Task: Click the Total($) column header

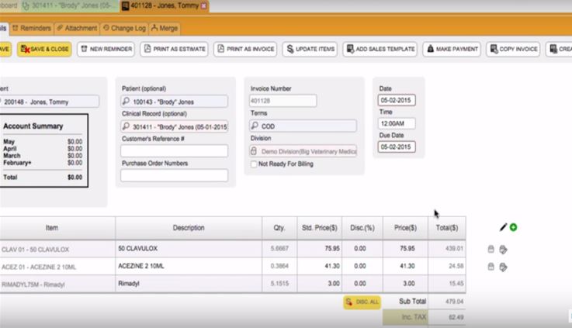Action: (447, 228)
